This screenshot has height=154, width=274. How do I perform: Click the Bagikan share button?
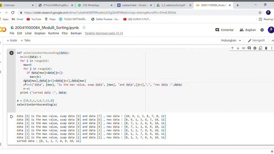click(247, 30)
